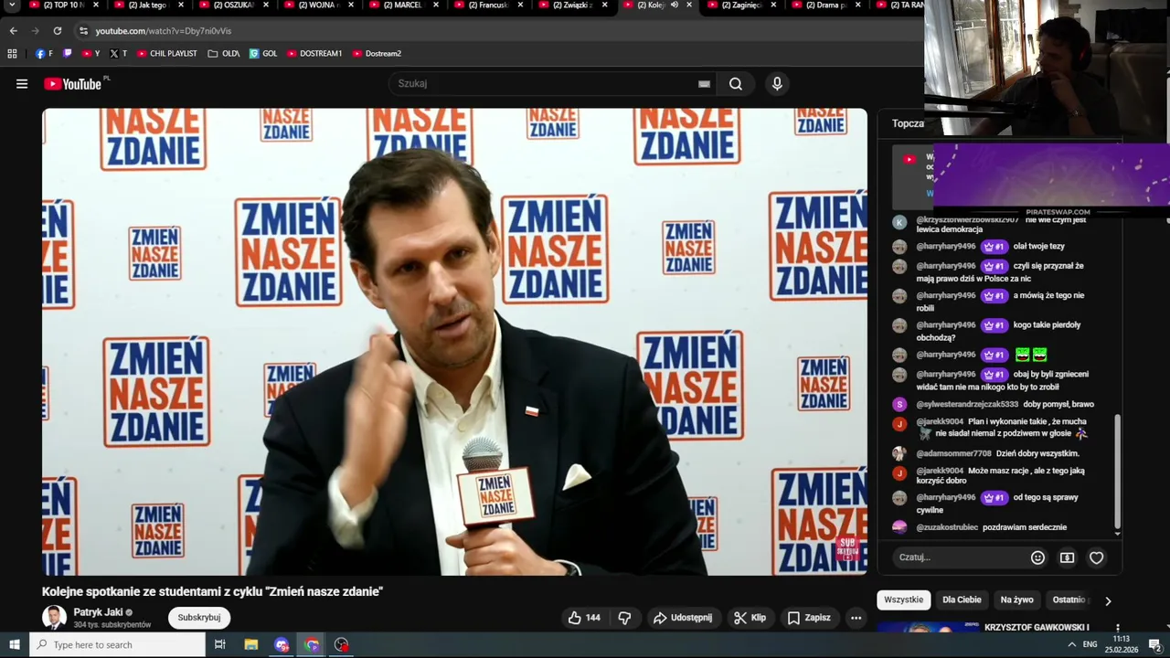Open the apps grid bookmark icon
Screen dimensions: 1170x658
click(12, 54)
